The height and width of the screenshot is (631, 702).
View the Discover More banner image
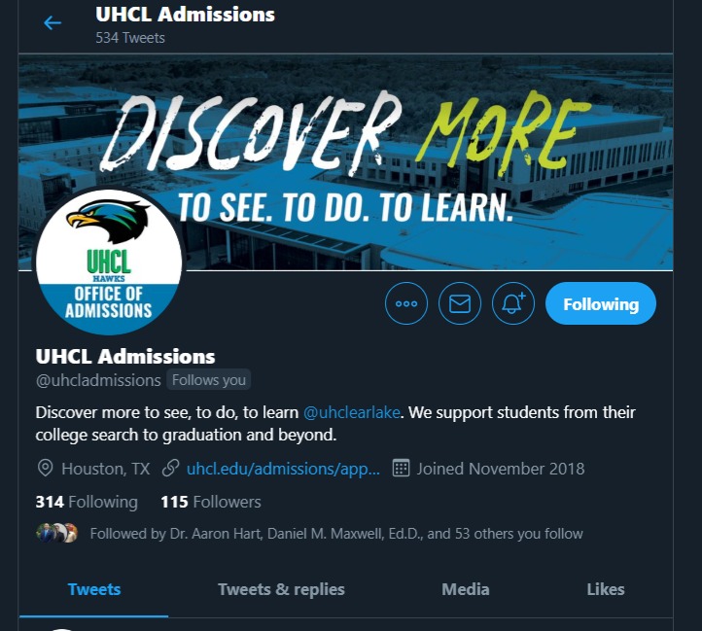click(x=345, y=162)
